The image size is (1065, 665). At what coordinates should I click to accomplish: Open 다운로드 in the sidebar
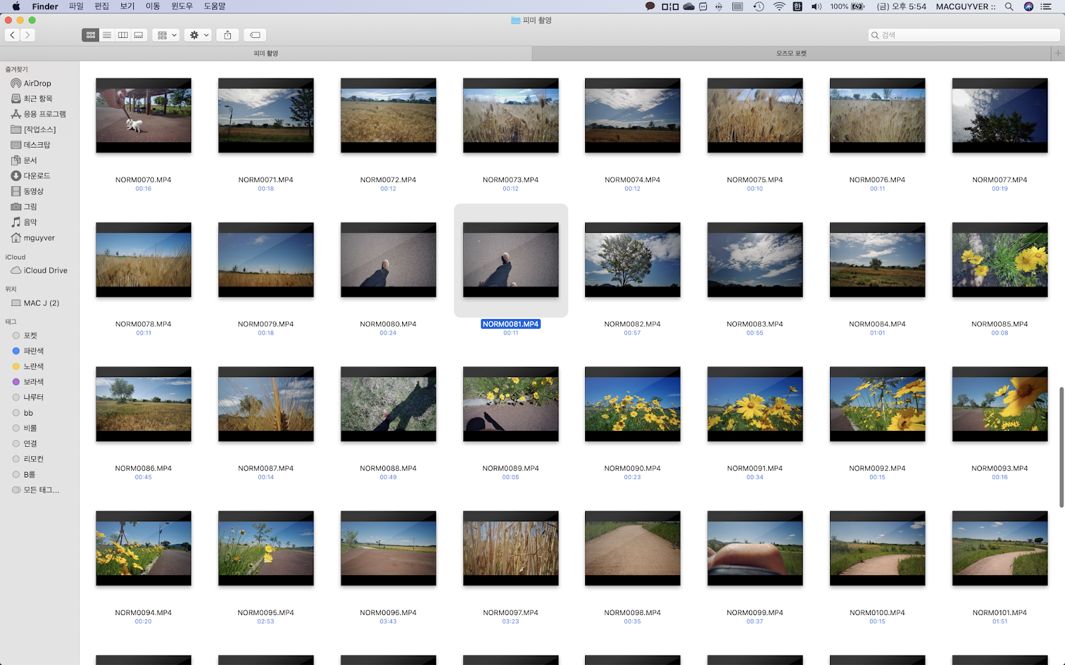tap(37, 176)
